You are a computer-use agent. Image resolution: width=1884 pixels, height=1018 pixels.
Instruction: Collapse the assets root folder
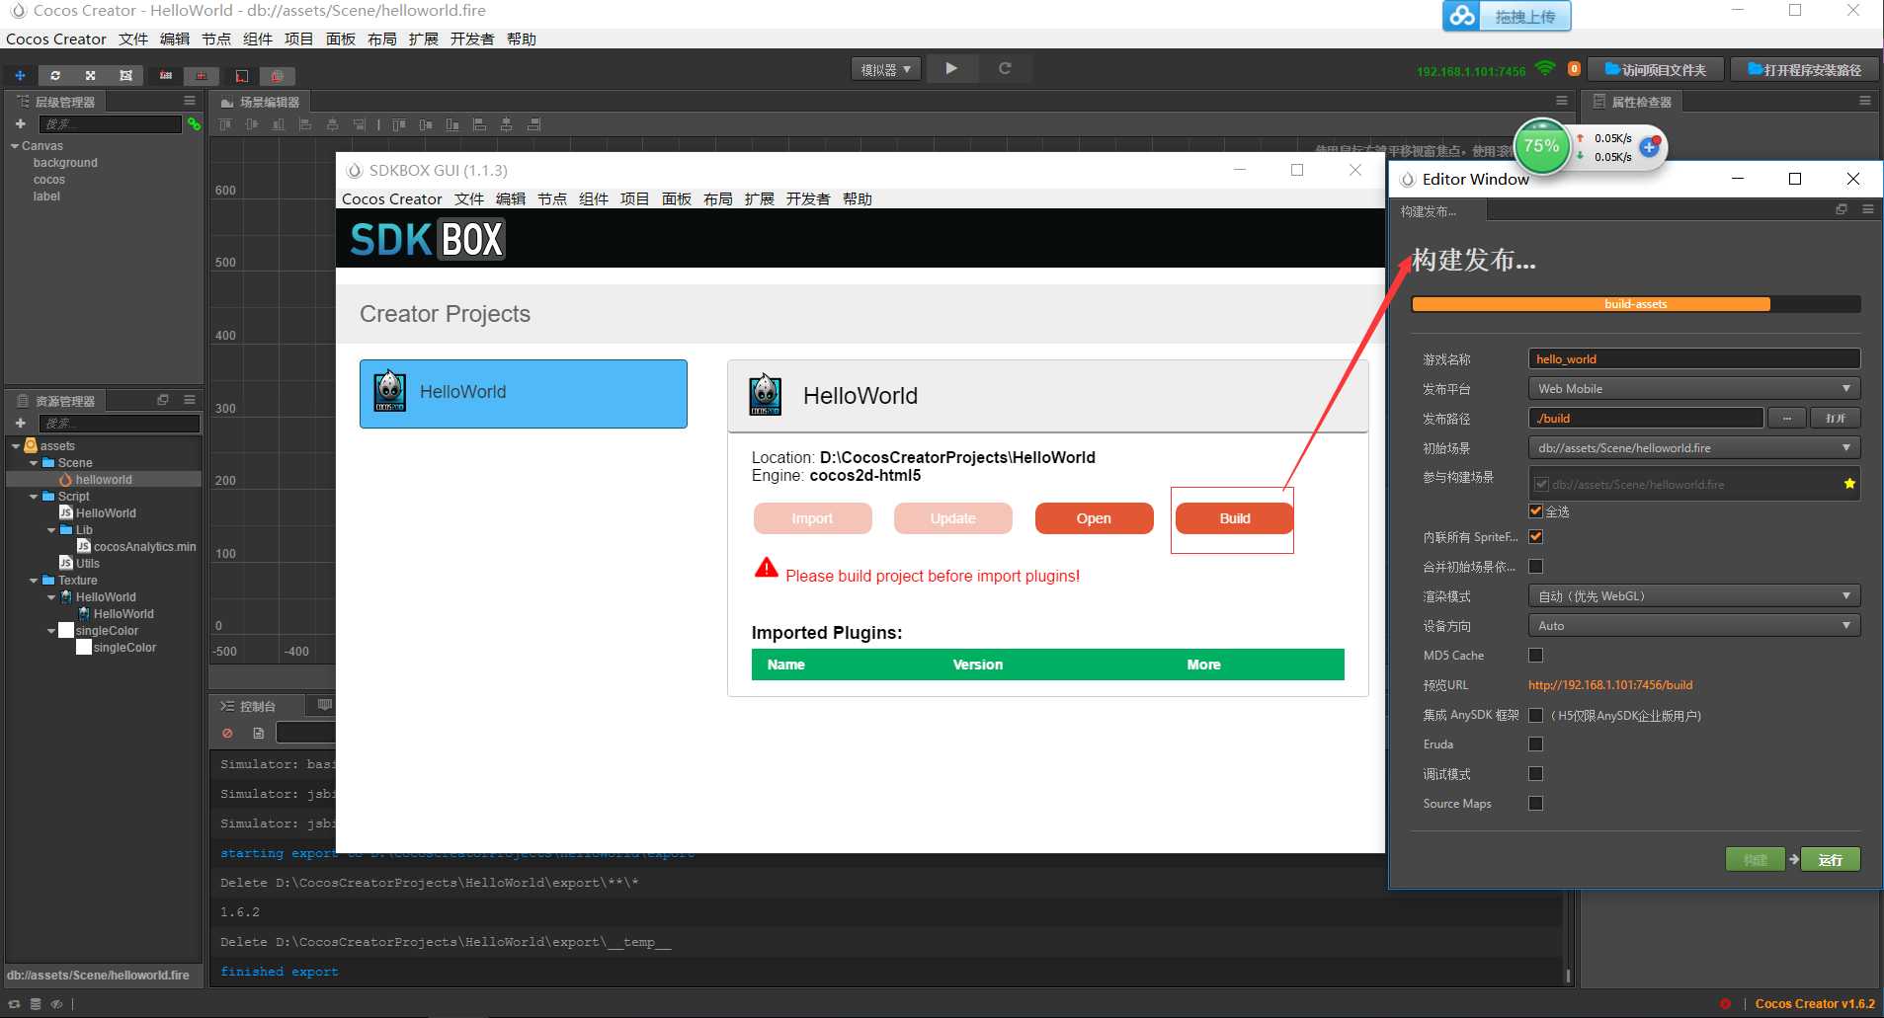click(15, 446)
